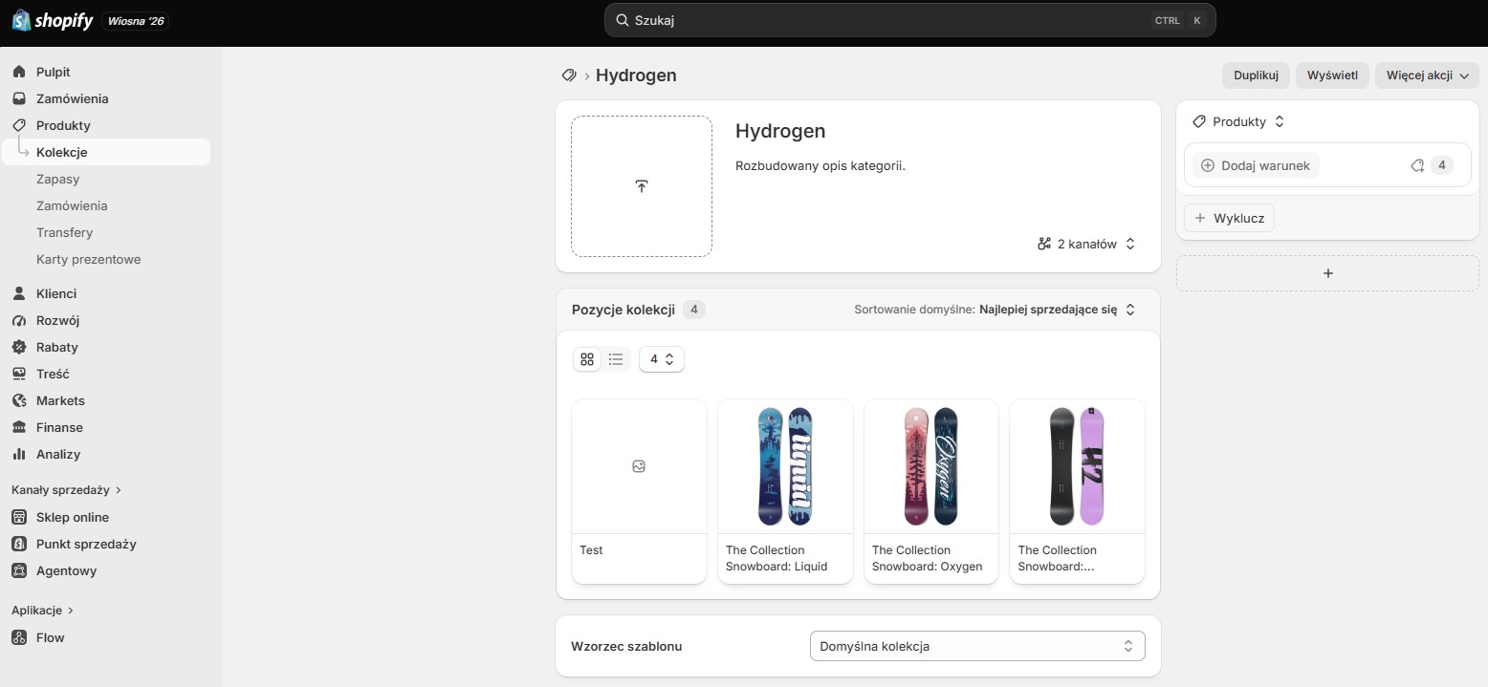The image size is (1488, 687).
Task: Expand the 2 kanałów selector
Action: point(1086,244)
